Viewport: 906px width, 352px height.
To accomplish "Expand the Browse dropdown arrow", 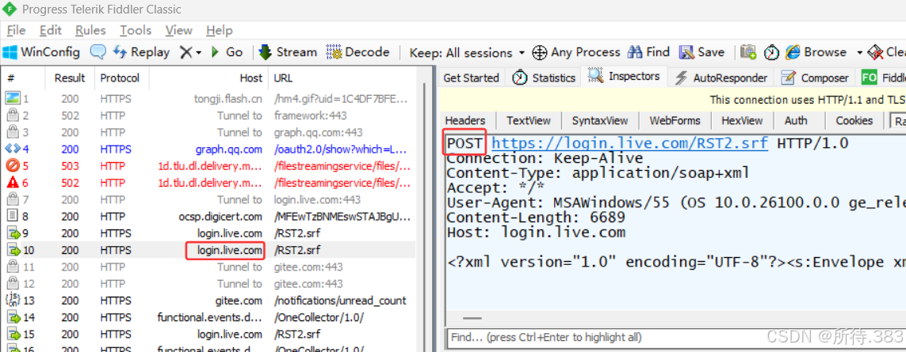I will tap(859, 53).
